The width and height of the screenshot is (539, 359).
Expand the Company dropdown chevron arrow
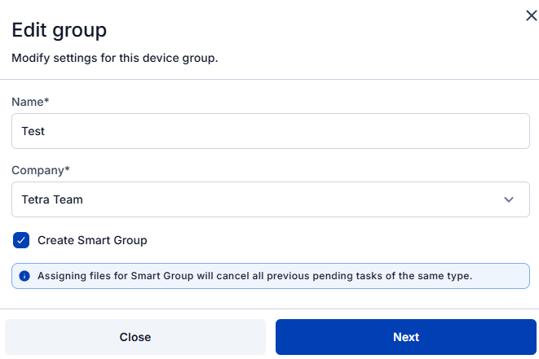point(509,199)
